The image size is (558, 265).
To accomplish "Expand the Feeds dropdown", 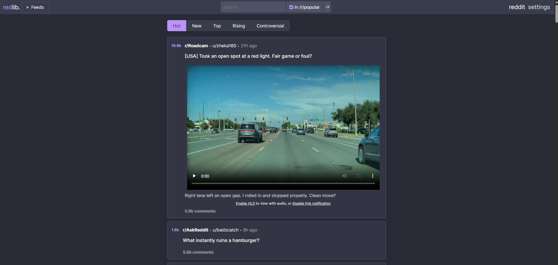I will point(35,7).
